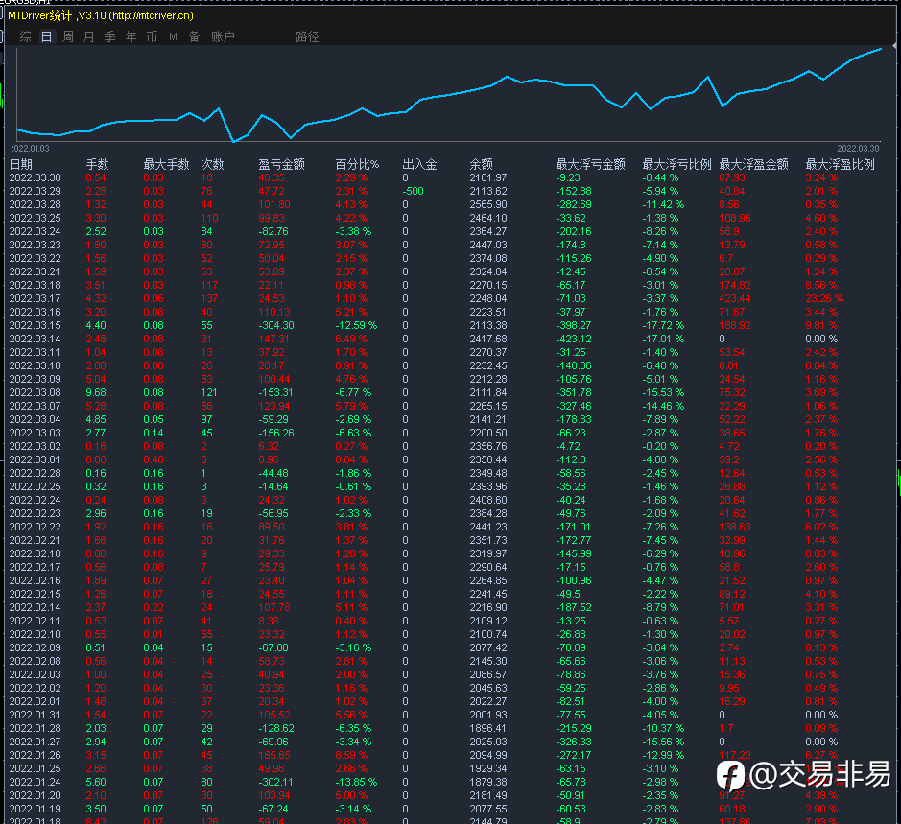Select the 年 yearly tab
The width and height of the screenshot is (901, 824).
pyautogui.click(x=131, y=36)
